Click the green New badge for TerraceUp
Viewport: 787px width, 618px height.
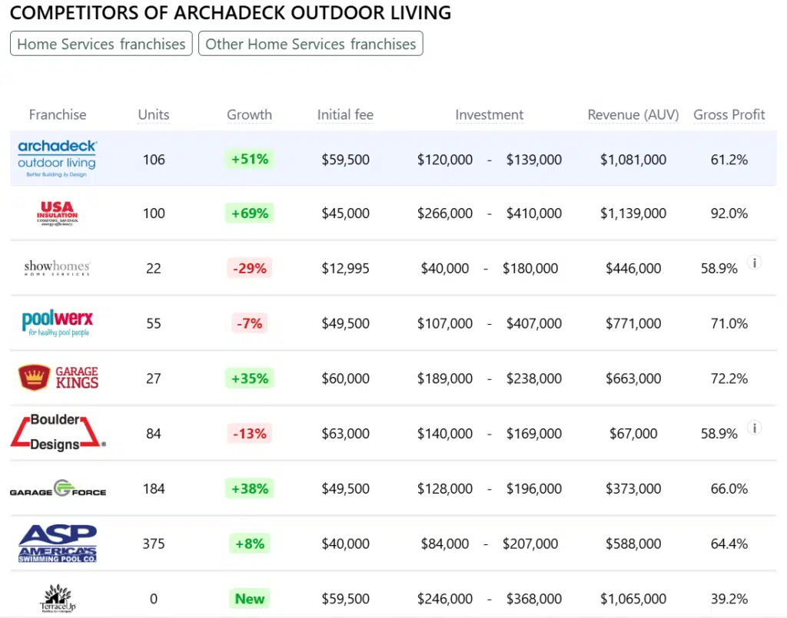point(250,599)
